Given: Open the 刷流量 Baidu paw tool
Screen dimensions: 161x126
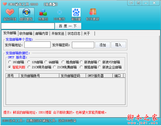Looking at the screenshot, I should click(x=76, y=15).
